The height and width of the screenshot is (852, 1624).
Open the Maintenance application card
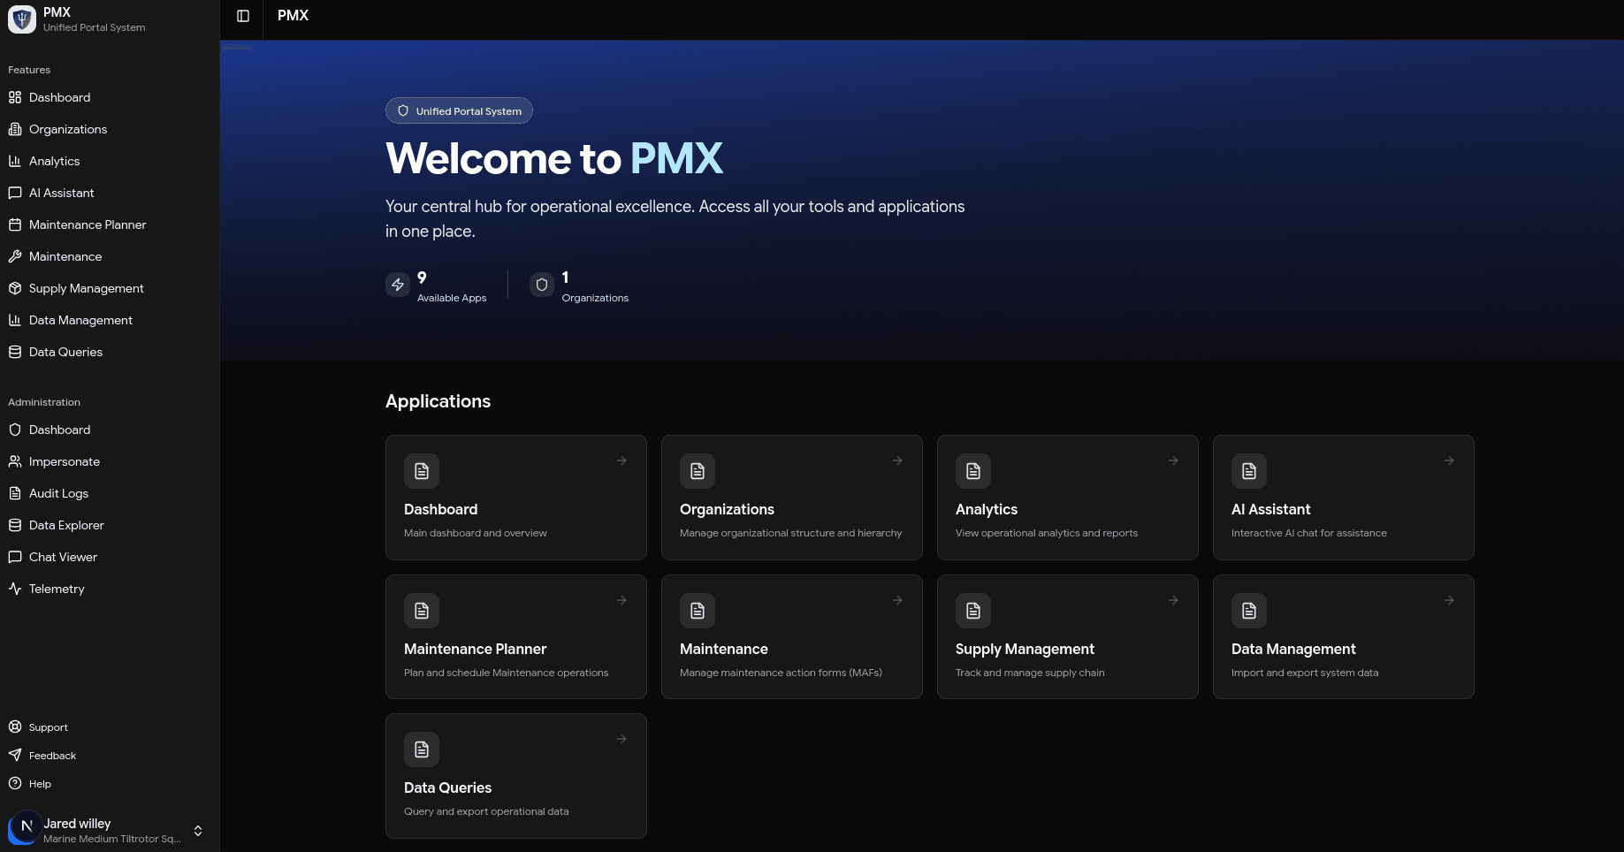[x=791, y=636]
